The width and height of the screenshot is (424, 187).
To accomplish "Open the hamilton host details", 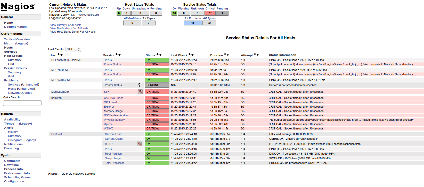I will 56,98.
